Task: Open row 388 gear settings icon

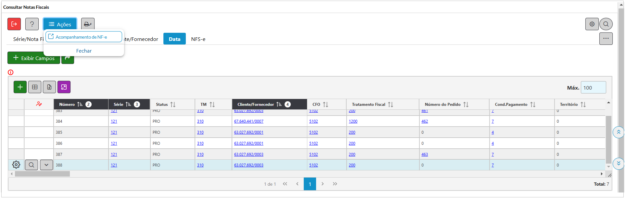Action: point(16,165)
